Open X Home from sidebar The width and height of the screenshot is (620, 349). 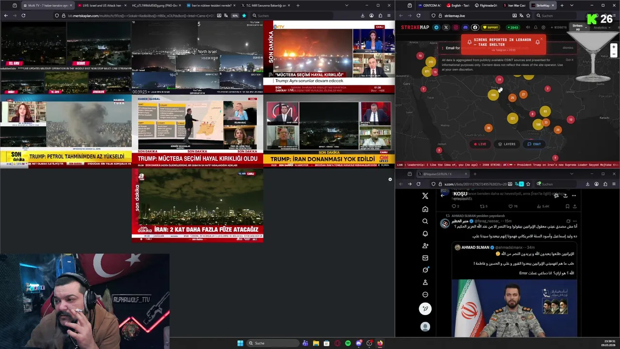425,209
